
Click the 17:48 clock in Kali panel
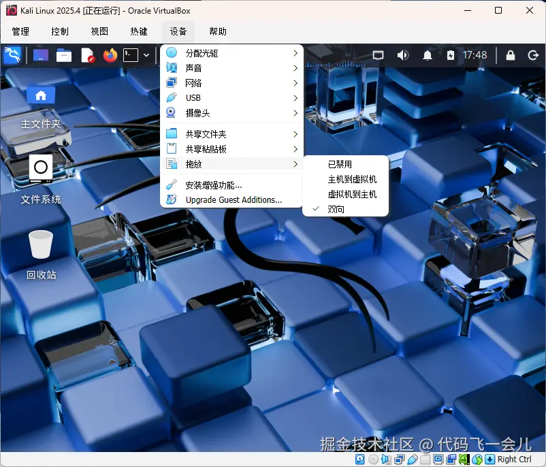(475, 55)
